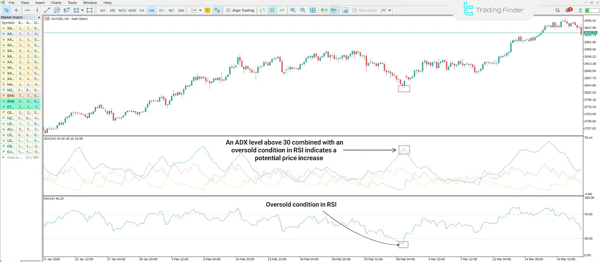This screenshot has width=600, height=262.
Task: Select the M1 timeframe
Action: click(103, 10)
